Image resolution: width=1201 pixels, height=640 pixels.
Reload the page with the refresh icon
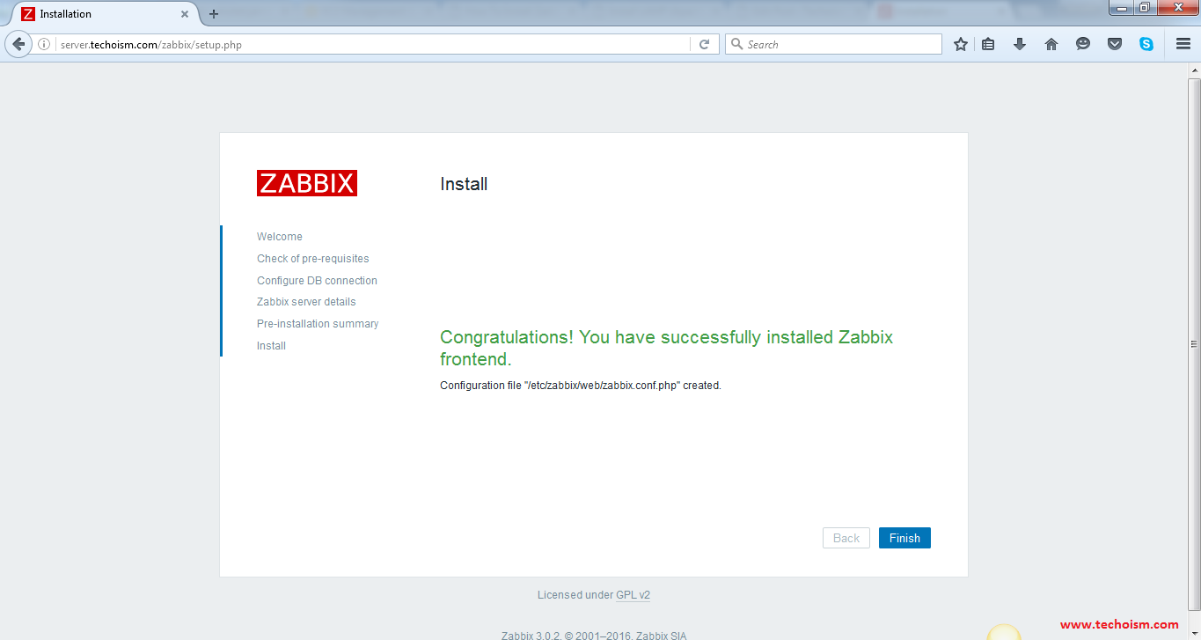click(704, 44)
